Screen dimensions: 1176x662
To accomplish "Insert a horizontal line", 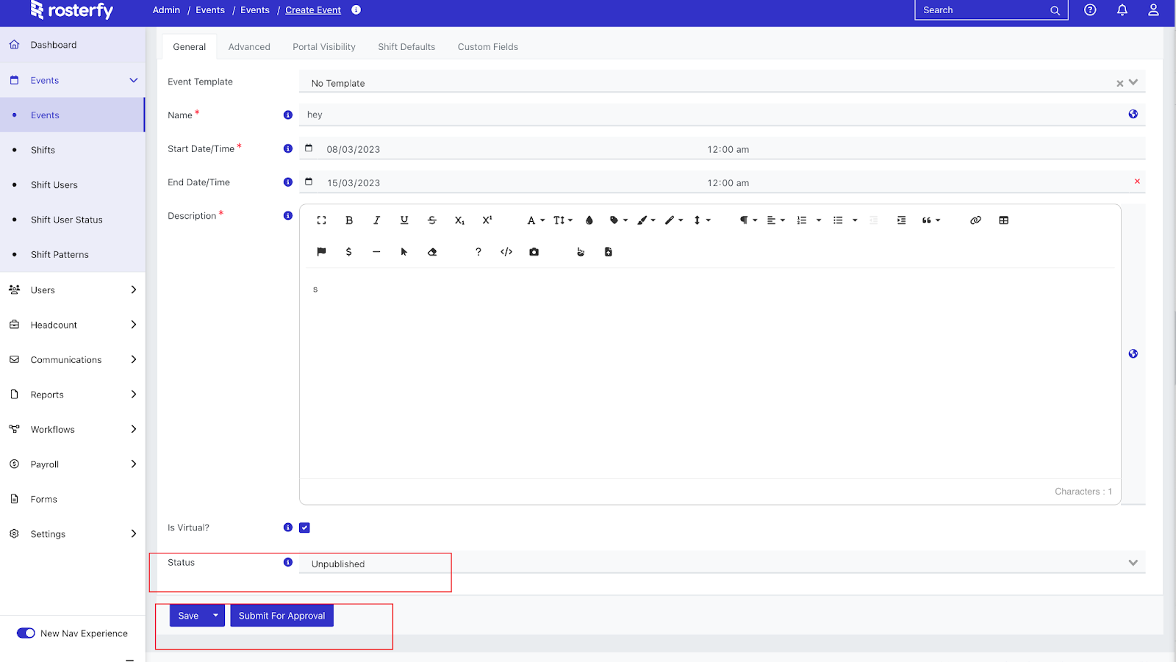I will (376, 252).
